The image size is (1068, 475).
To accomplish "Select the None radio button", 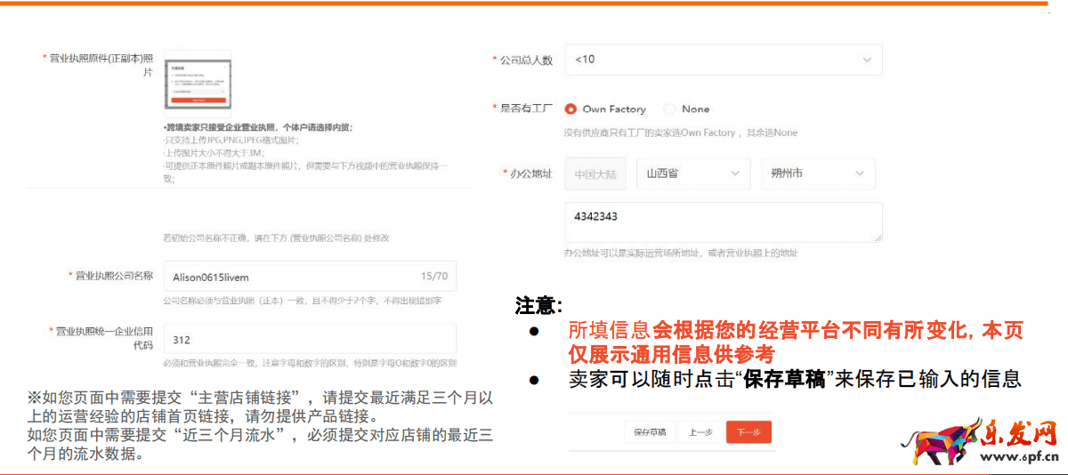I will click(x=669, y=109).
